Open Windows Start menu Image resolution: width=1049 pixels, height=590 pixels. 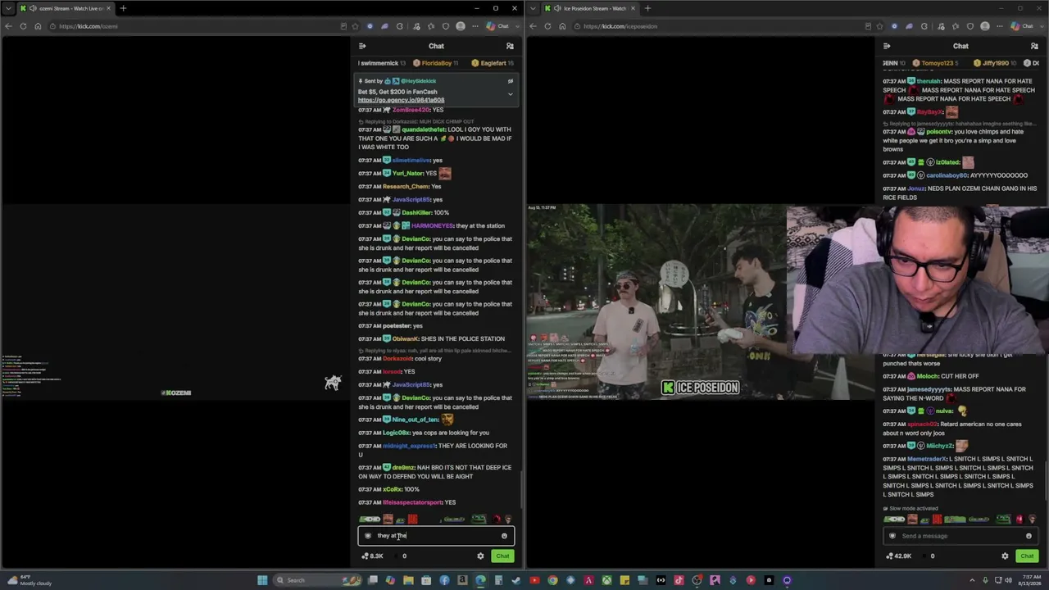tap(262, 580)
